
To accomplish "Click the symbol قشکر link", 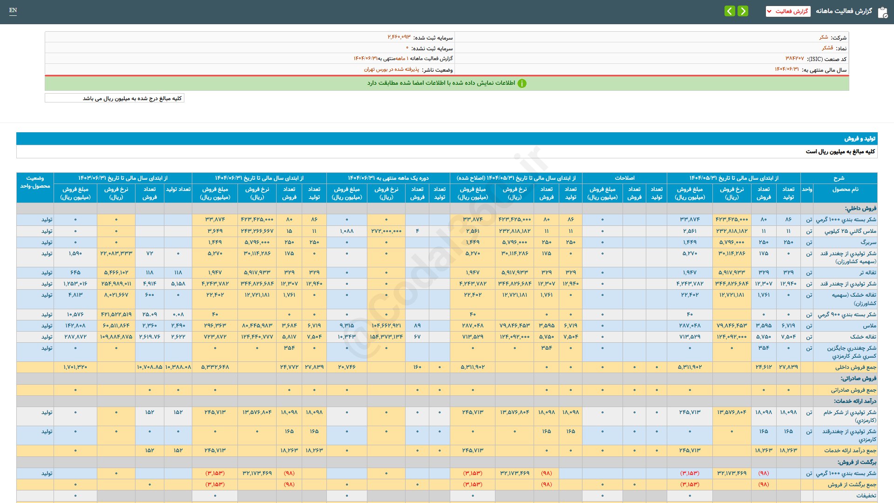I will (827, 48).
